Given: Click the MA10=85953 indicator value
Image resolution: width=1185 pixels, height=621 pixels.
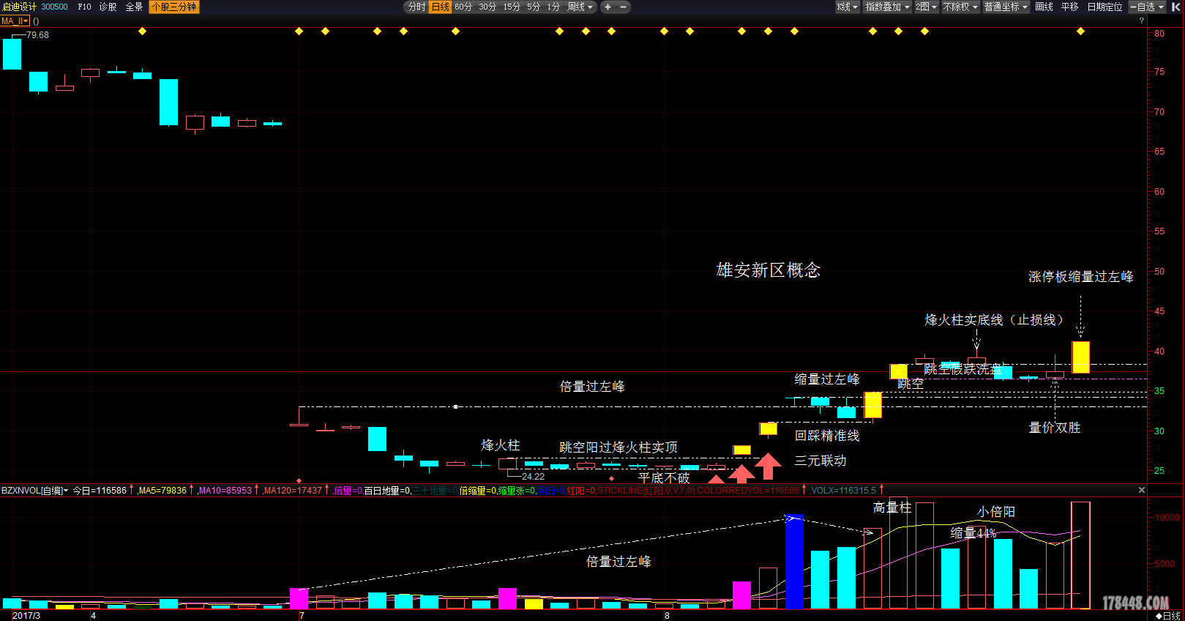Looking at the screenshot, I should click(225, 491).
